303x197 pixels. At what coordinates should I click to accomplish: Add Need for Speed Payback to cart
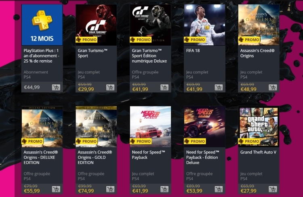click(164, 189)
